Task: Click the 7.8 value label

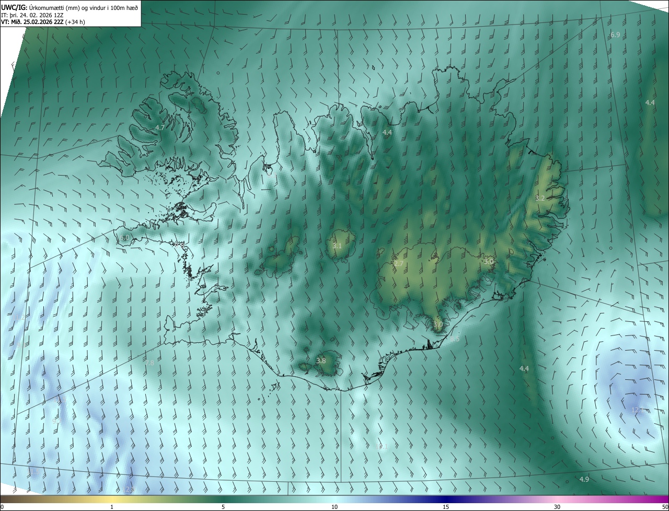Action: pos(149,363)
